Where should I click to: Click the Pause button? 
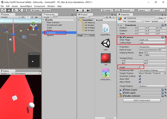point(83,10)
